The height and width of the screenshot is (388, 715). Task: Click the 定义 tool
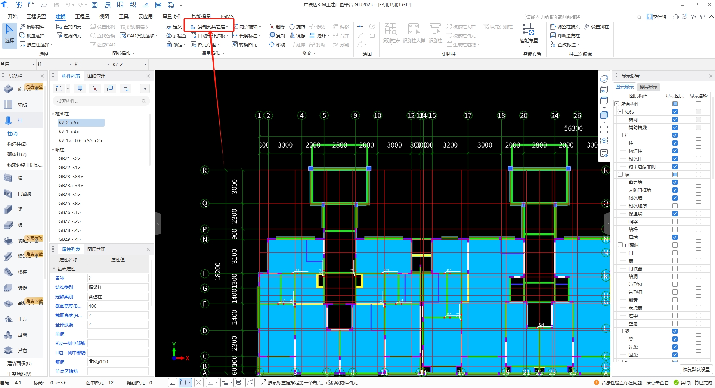pyautogui.click(x=174, y=27)
